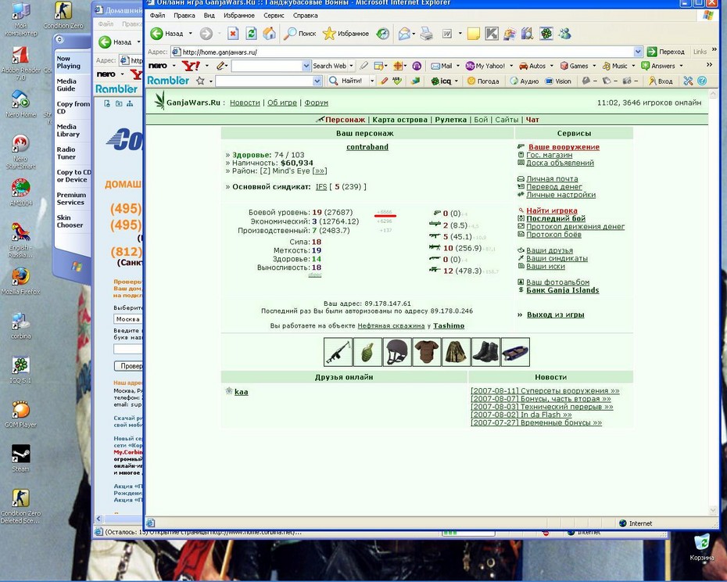Click left scroll arrow in background Corbina window
Screen dimensions: 727x582
click(98, 519)
